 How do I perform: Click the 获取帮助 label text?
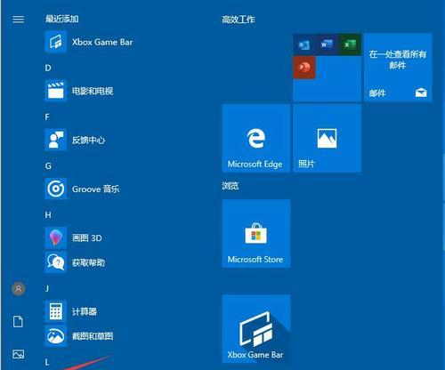coord(88,262)
